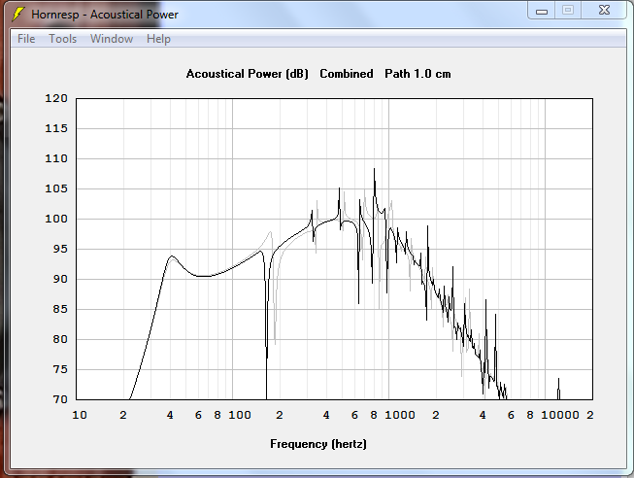Click the 115 dB y-axis label
Image resolution: width=634 pixels, height=478 pixels.
[x=56, y=128]
